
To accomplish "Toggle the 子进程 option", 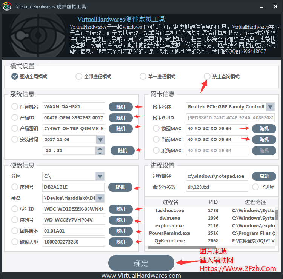I will 255,187.
